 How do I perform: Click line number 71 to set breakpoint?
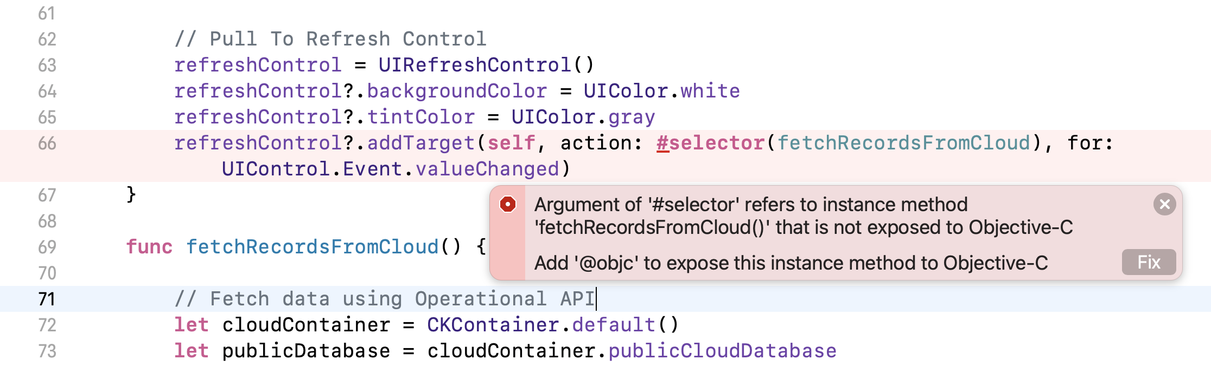click(46, 298)
